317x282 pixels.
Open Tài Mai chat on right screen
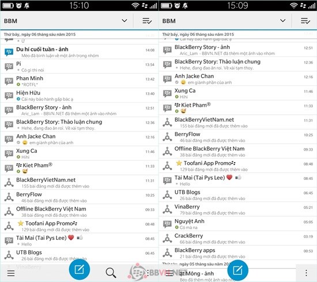coord(237,181)
